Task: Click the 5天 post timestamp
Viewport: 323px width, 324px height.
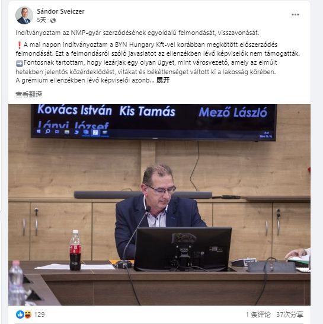Action: [41, 20]
